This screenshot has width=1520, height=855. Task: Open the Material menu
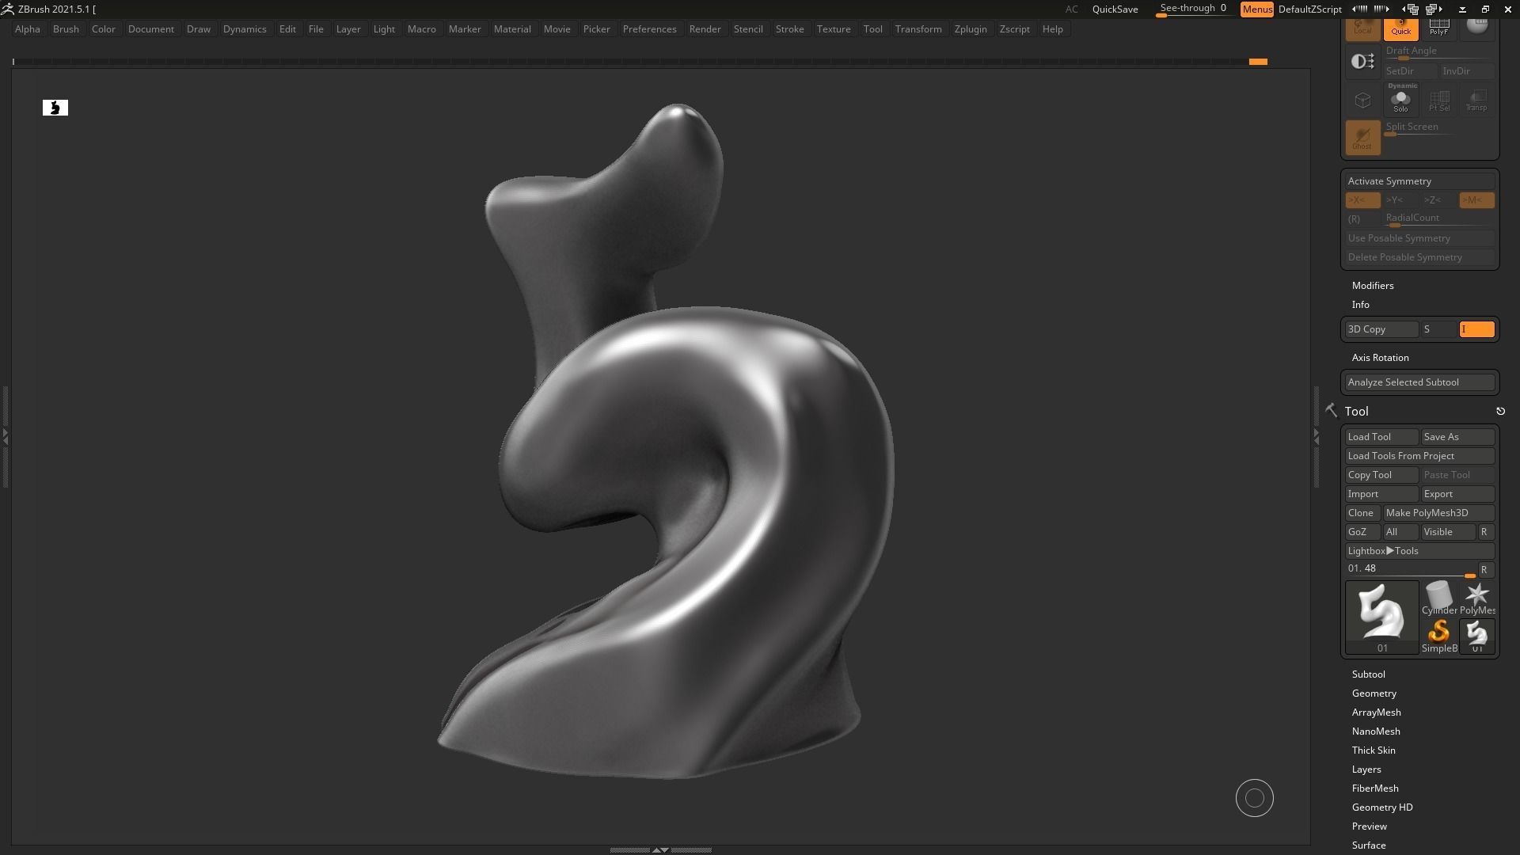[512, 29]
